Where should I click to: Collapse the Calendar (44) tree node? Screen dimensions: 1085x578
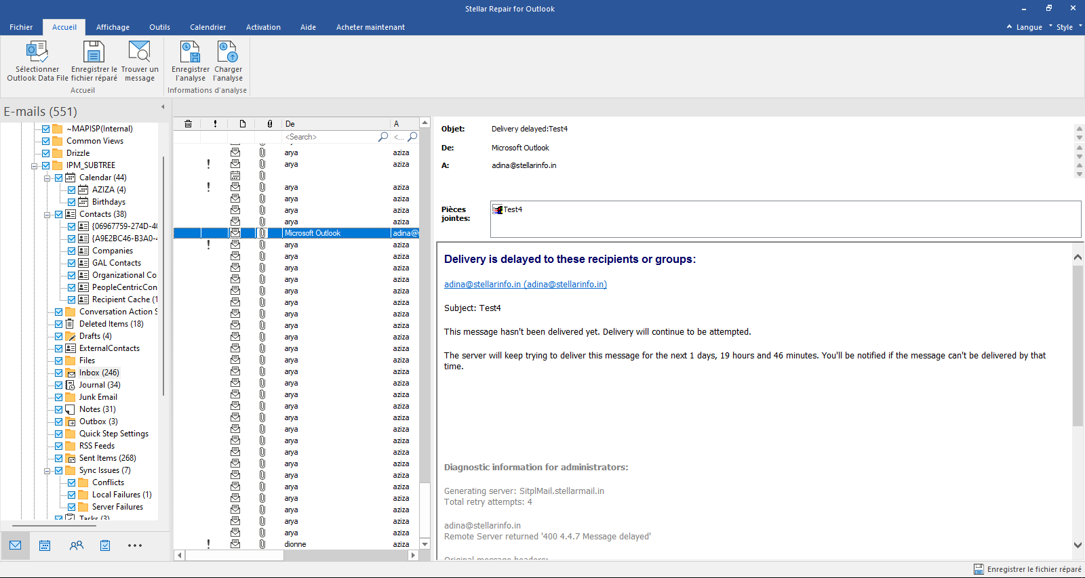pyautogui.click(x=47, y=178)
